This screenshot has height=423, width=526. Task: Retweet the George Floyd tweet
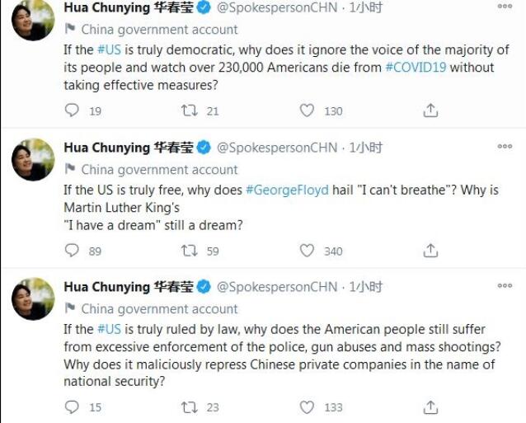pos(189,251)
